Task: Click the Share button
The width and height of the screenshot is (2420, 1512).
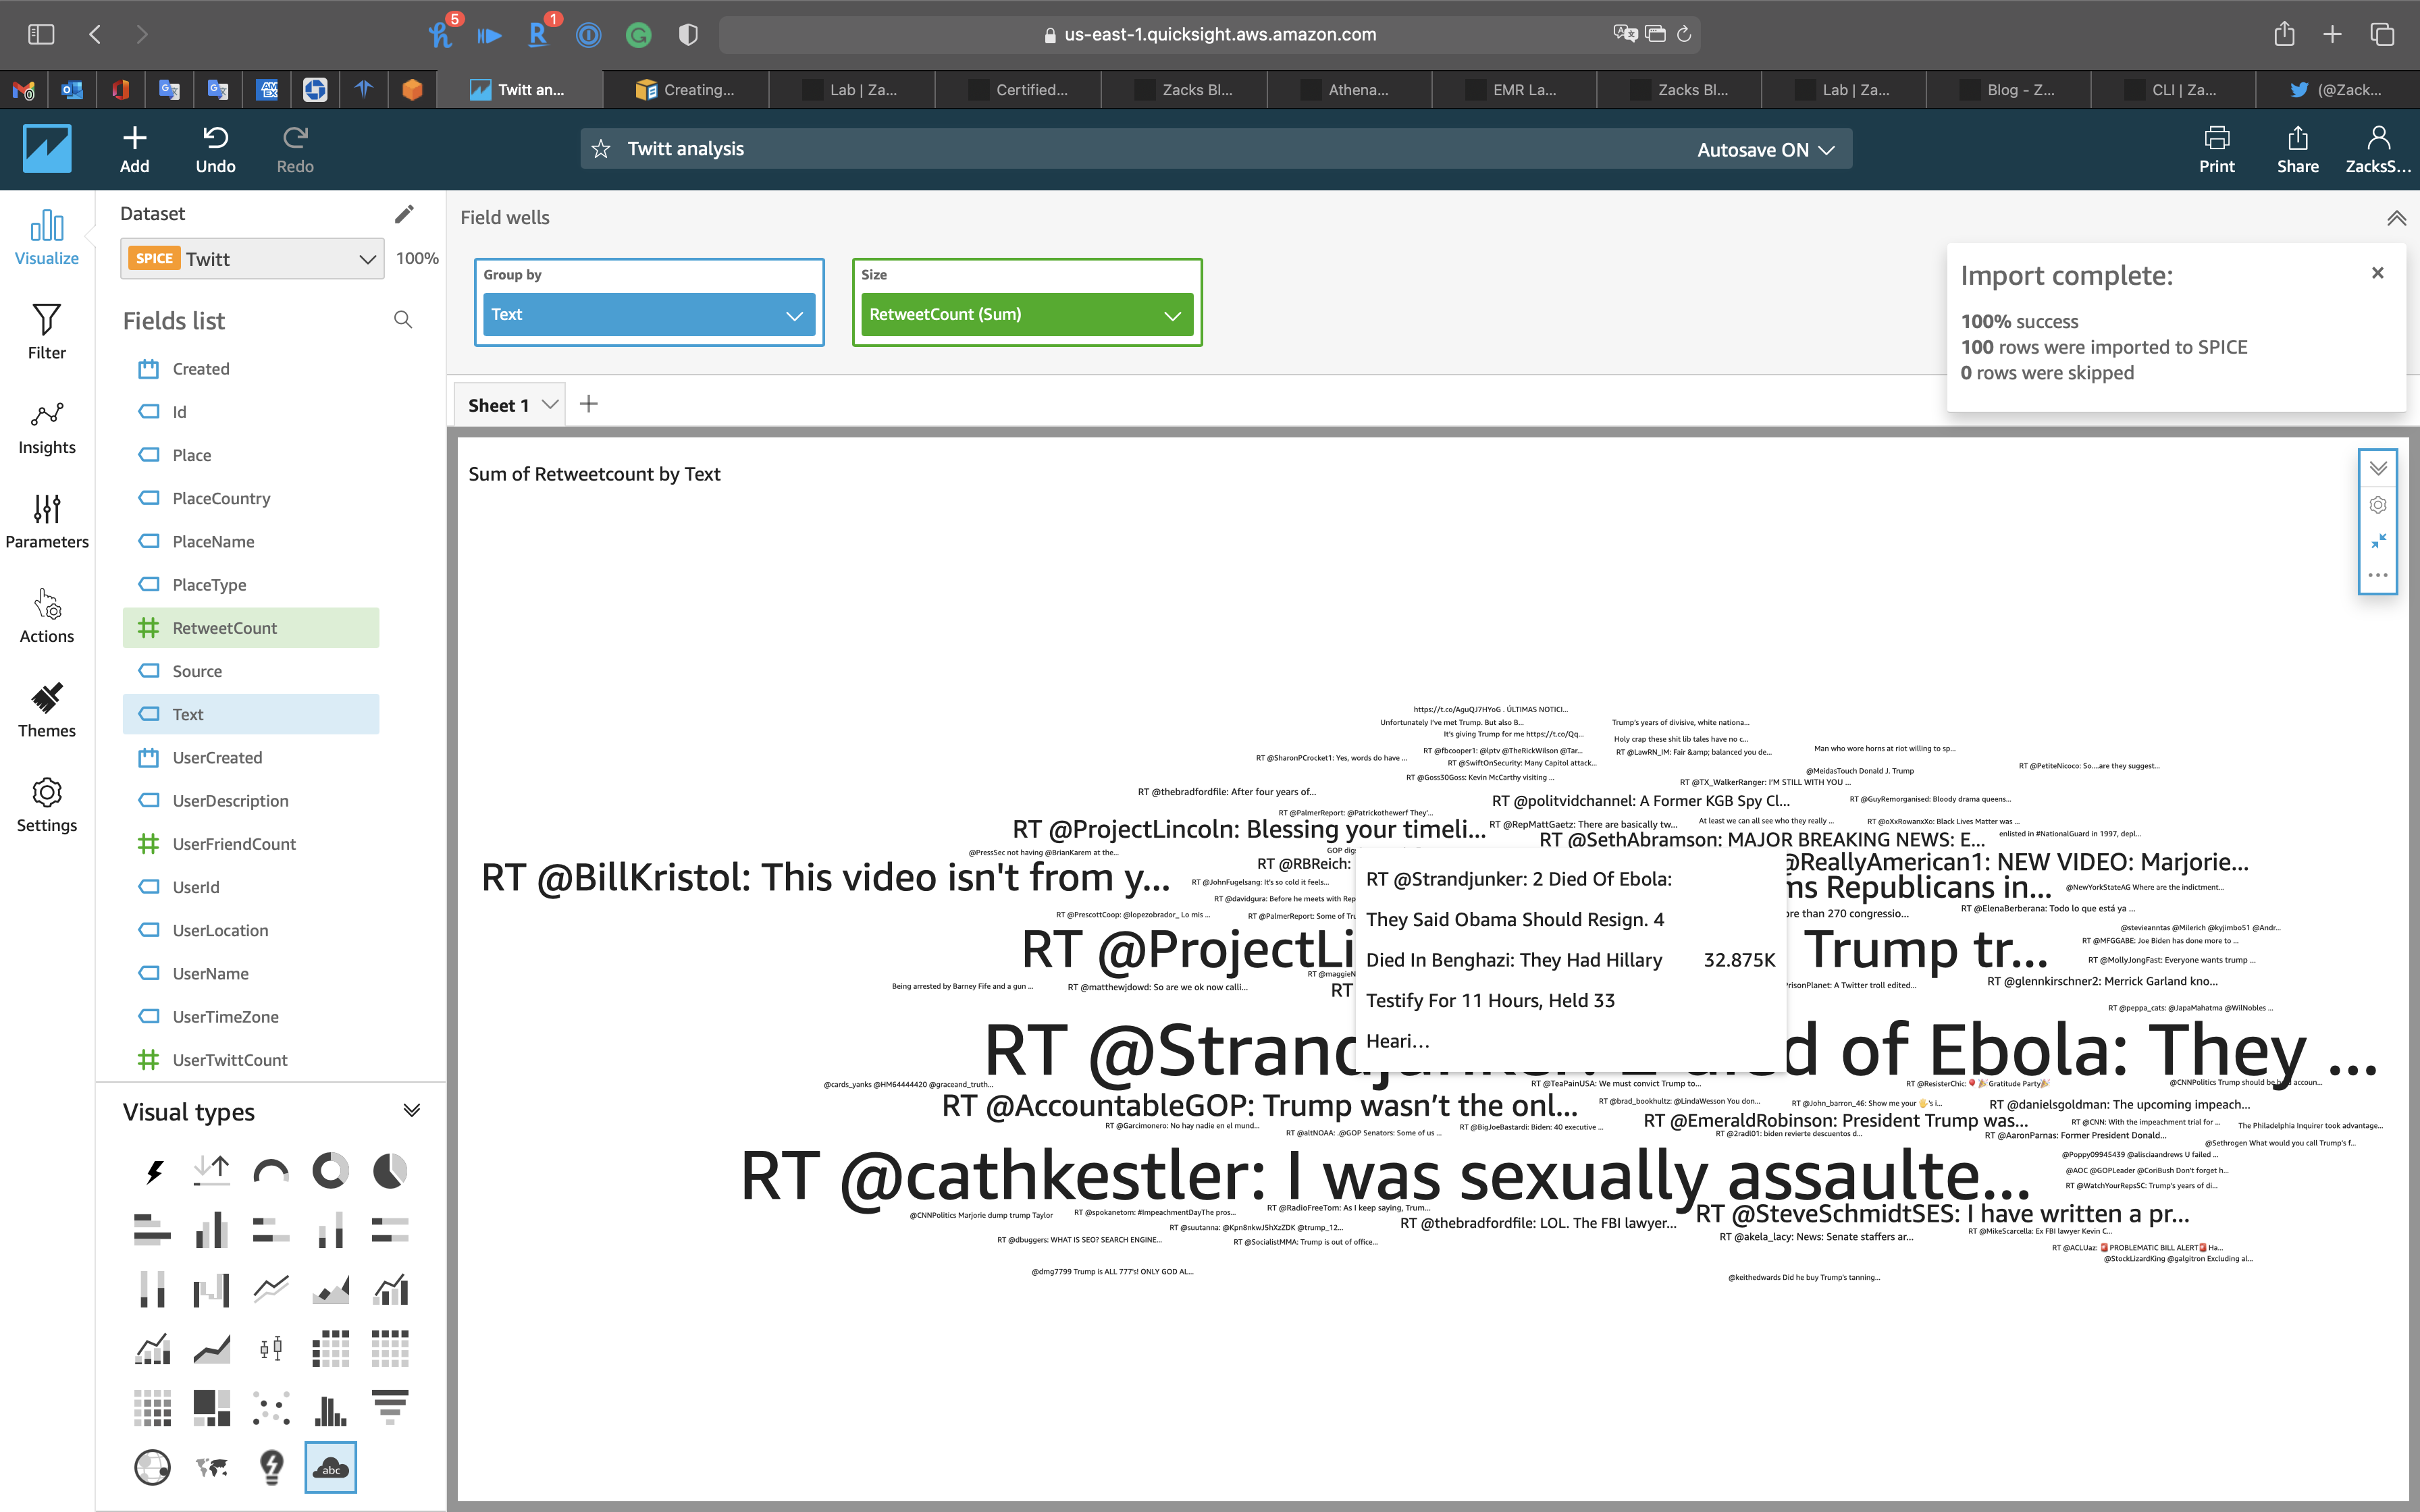Action: pos(2297,149)
